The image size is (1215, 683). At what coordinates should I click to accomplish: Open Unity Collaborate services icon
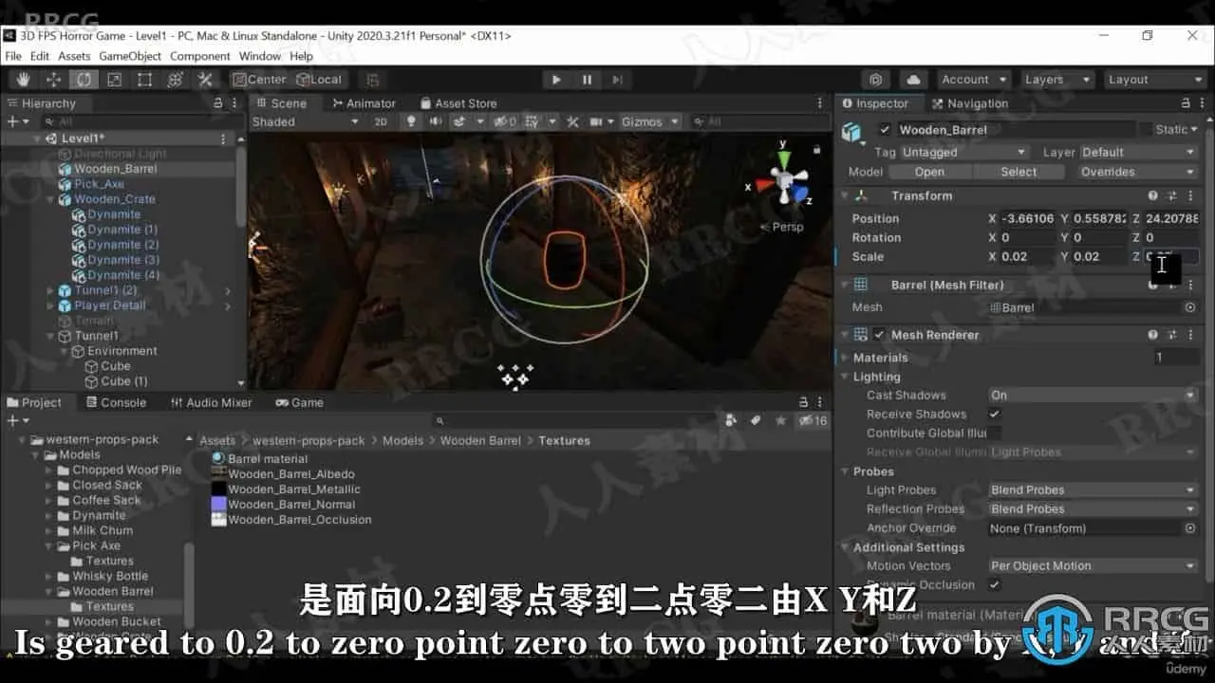point(876,80)
